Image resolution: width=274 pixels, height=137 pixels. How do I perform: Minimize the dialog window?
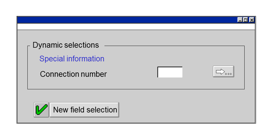click(240, 20)
